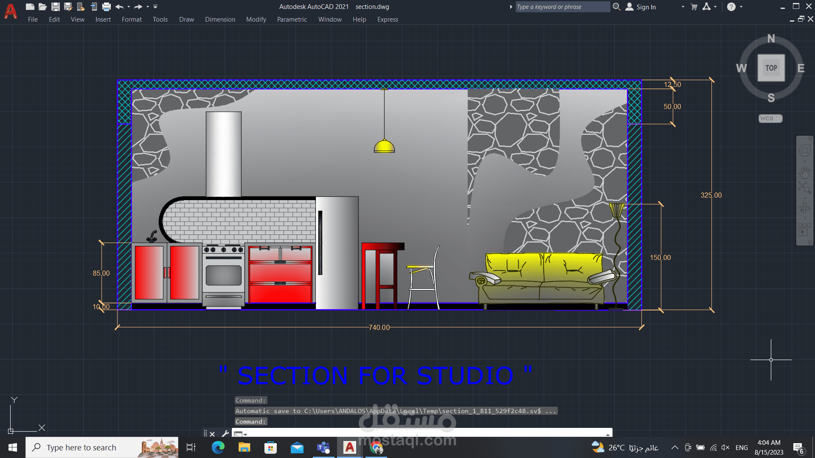This screenshot has width=815, height=458.
Task: Open the Dimension menu
Action: pos(220,20)
